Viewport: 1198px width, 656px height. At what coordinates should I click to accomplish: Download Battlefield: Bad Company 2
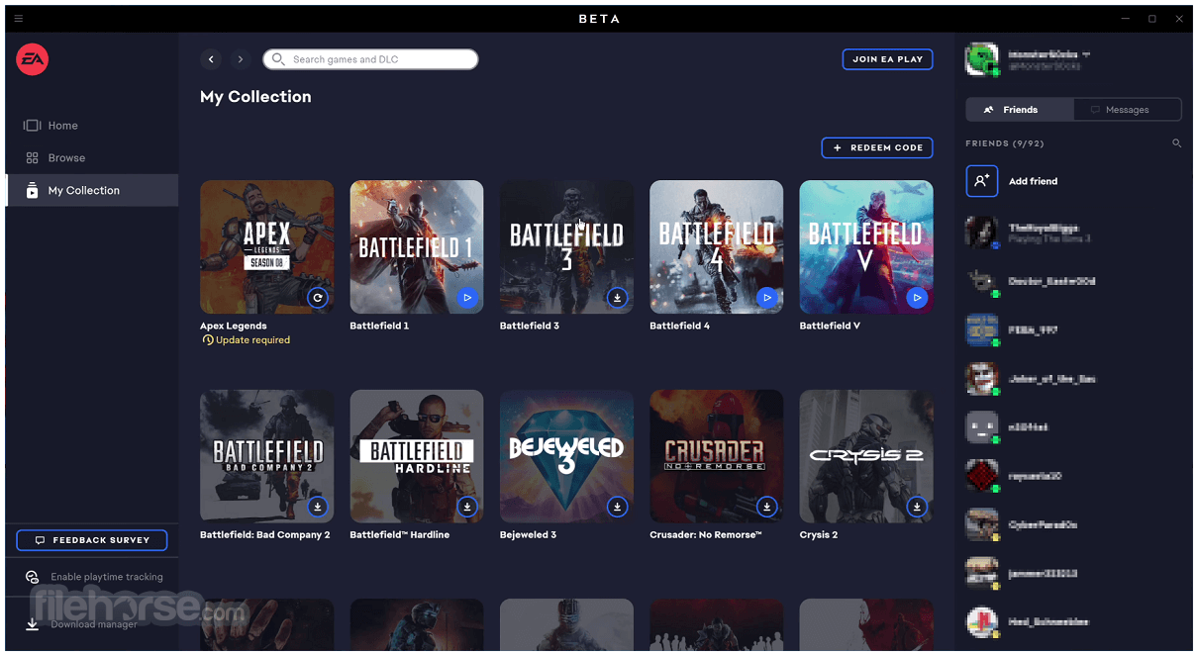pyautogui.click(x=317, y=507)
